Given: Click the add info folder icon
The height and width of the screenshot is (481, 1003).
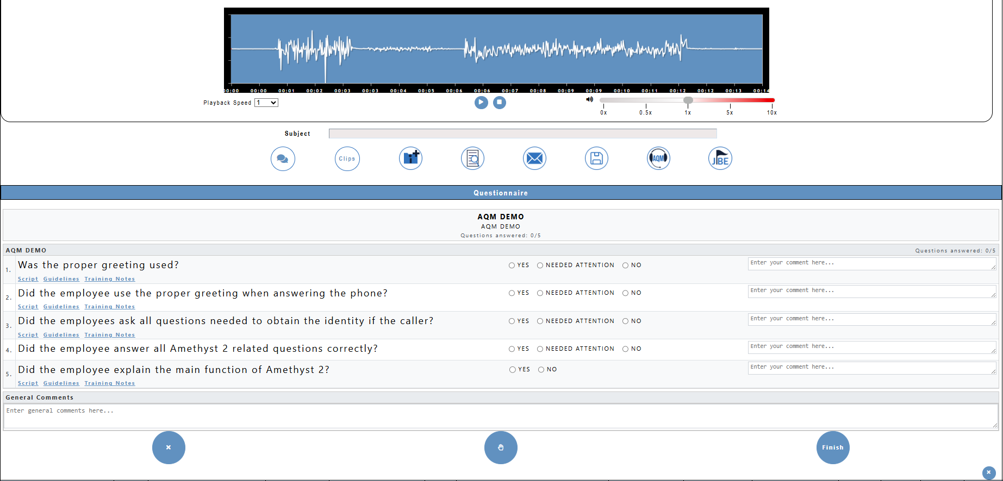Looking at the screenshot, I should pyautogui.click(x=410, y=159).
